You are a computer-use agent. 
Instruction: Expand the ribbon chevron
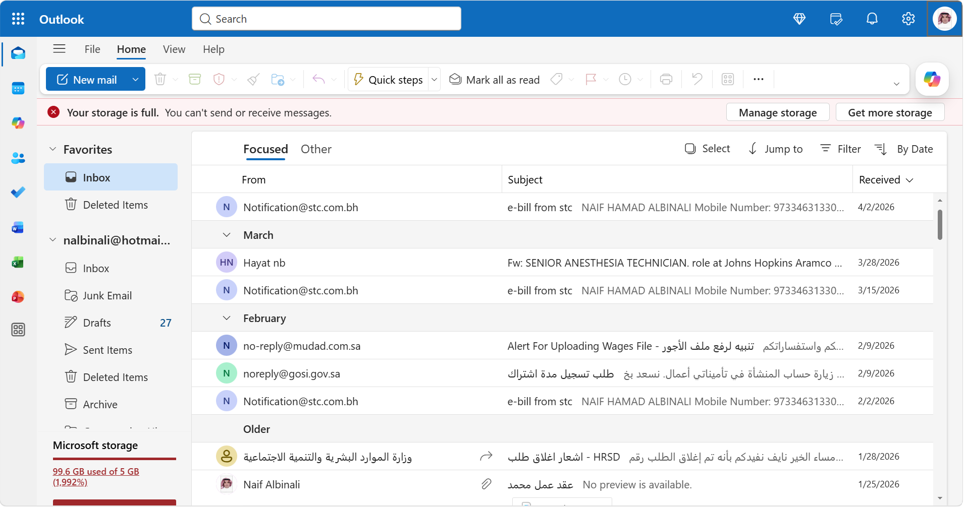tap(896, 84)
